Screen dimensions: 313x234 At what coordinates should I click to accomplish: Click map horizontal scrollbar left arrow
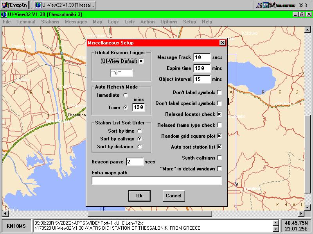point(5,214)
